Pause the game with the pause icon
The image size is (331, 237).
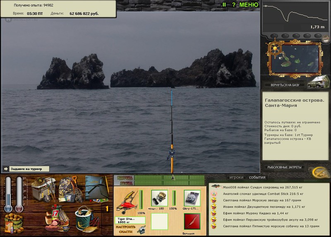click(x=224, y=5)
